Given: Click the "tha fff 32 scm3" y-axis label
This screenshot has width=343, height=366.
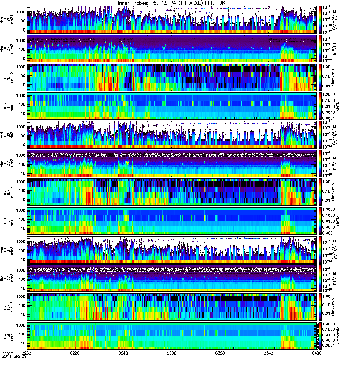Looking at the screenshot, I should click(x=7, y=49).
